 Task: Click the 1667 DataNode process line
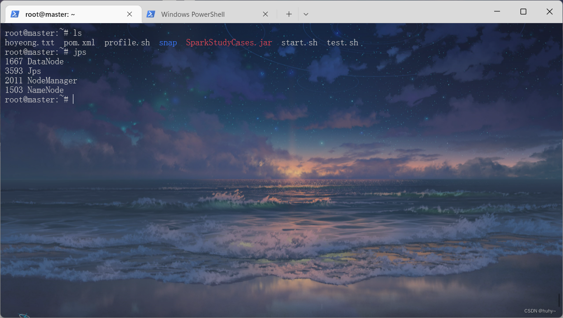pyautogui.click(x=34, y=62)
